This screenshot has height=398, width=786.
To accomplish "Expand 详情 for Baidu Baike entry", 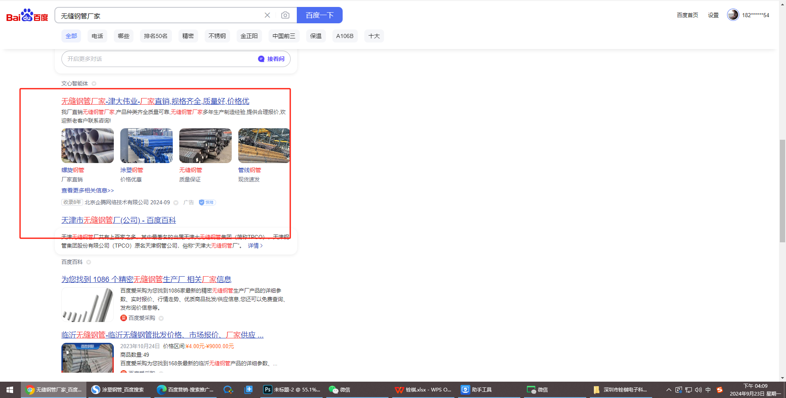I will tap(255, 246).
